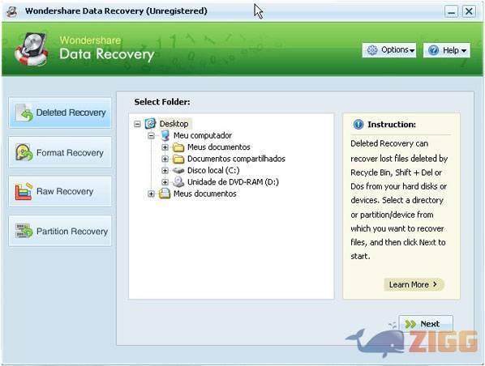Click the Next button
This screenshot has height=366, width=485.
pos(426,324)
